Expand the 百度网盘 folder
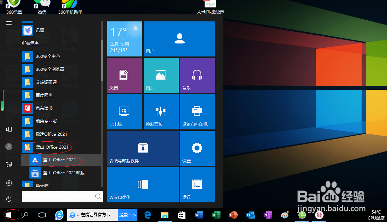 (61, 95)
